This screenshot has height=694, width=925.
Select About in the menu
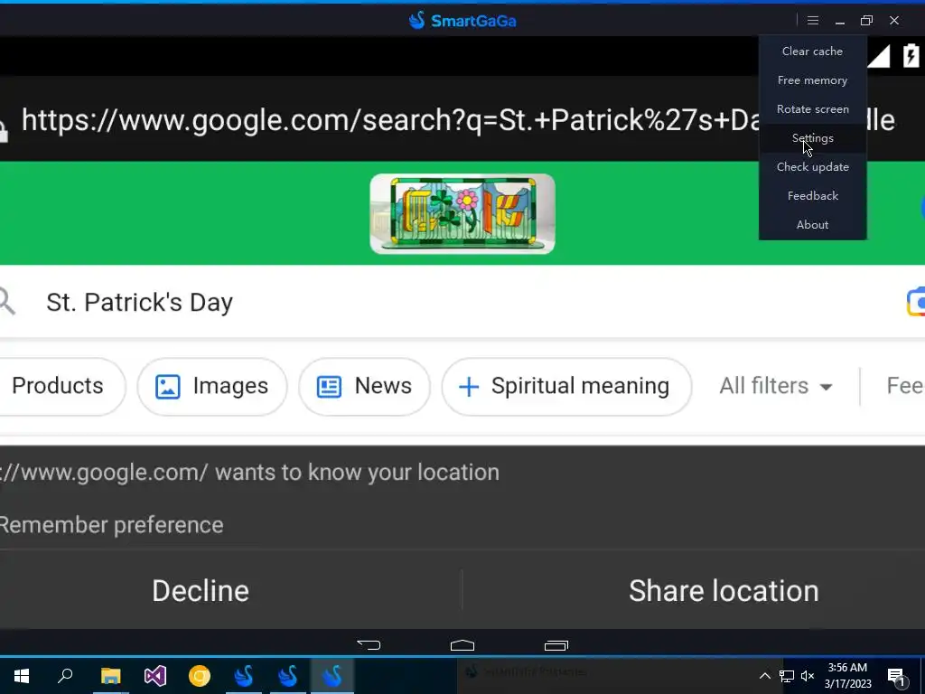pos(812,225)
